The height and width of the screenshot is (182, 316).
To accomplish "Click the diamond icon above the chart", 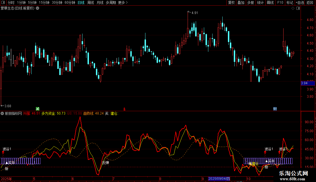I will tap(293, 8).
